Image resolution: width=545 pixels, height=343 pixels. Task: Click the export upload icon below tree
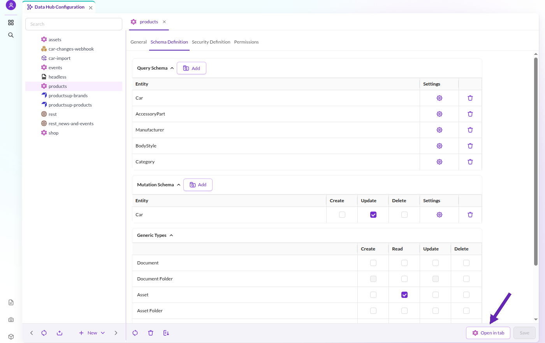[x=60, y=333]
